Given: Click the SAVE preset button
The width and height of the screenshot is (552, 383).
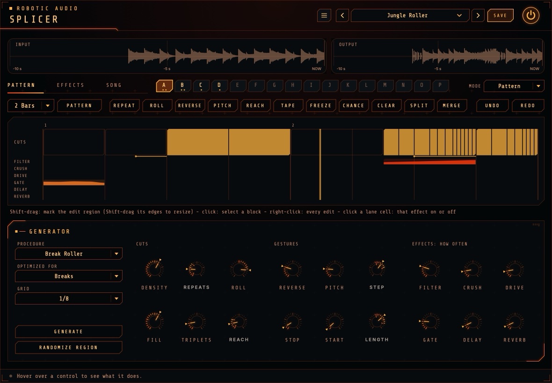Looking at the screenshot, I should (x=500, y=15).
